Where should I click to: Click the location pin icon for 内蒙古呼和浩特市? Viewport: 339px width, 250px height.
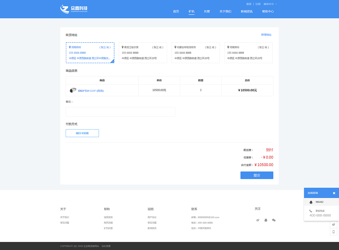point(175,47)
